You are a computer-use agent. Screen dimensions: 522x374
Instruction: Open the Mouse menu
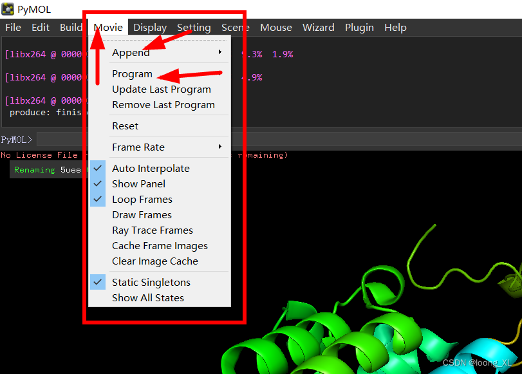coord(275,27)
